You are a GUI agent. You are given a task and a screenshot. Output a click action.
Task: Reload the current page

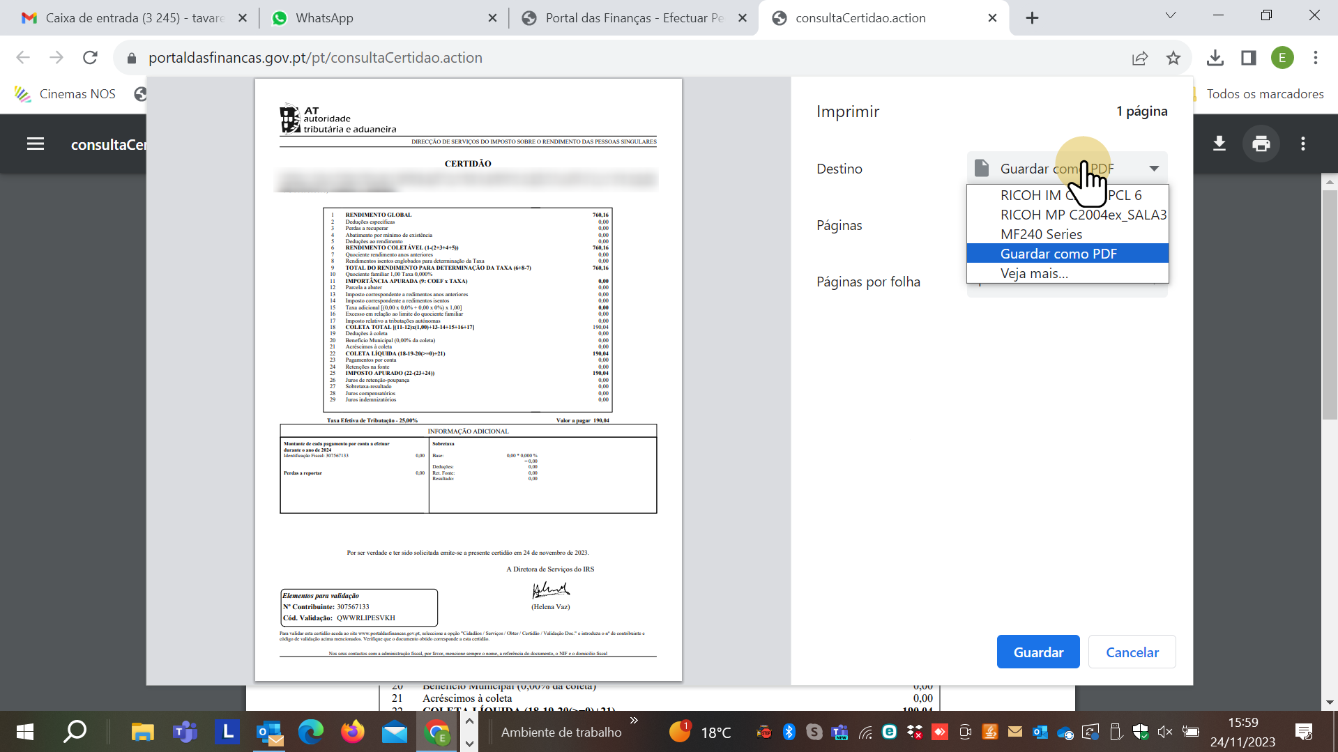coord(90,58)
